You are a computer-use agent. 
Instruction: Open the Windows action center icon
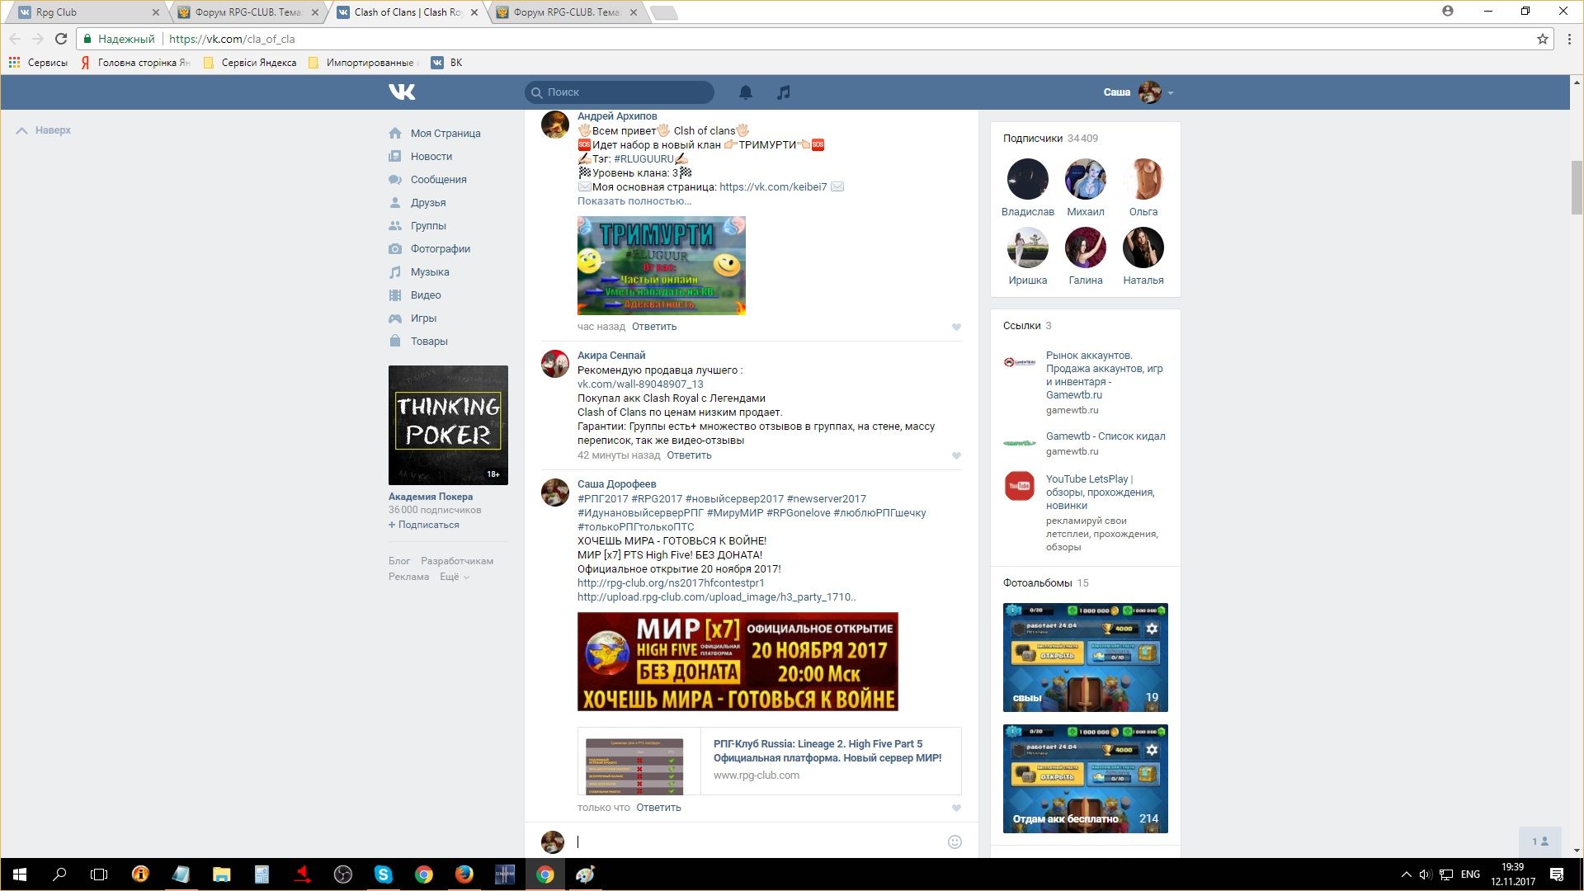click(1557, 874)
